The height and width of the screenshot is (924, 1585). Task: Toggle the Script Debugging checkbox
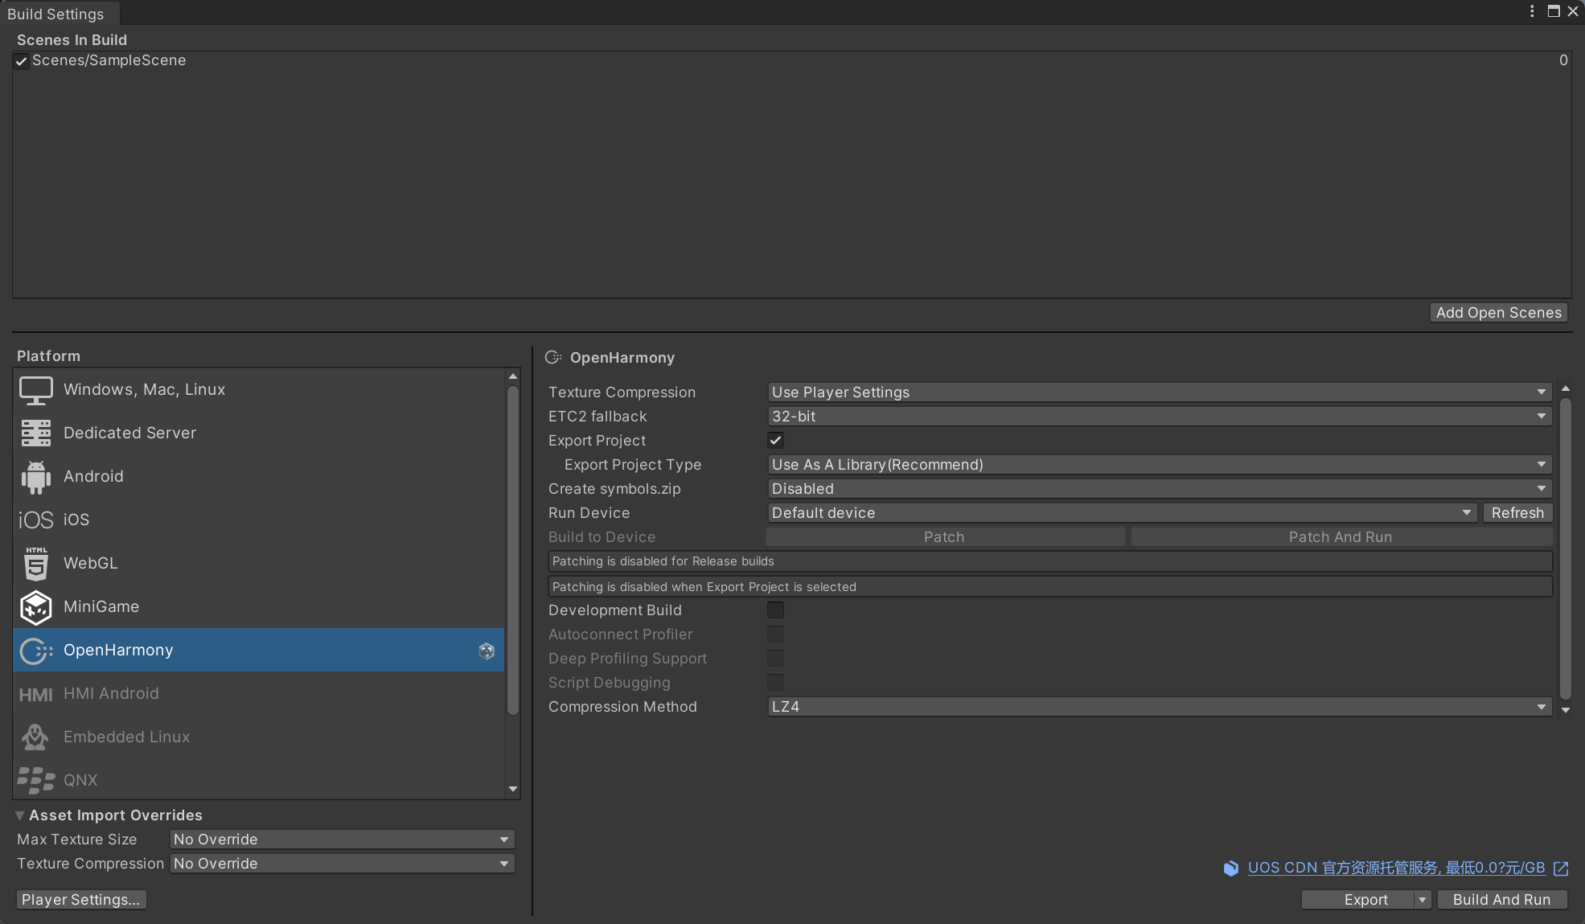775,683
